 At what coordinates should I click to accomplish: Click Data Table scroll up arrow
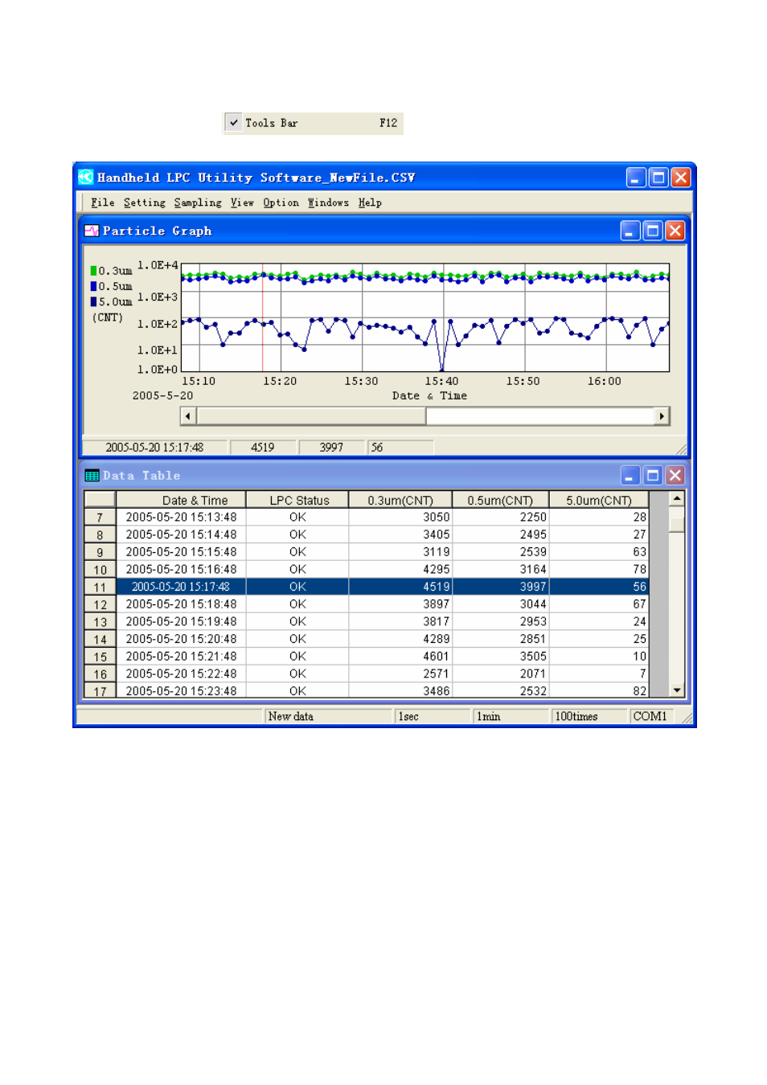[x=677, y=499]
